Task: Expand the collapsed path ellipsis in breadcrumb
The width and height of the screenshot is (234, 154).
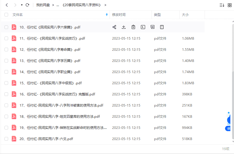Action: click(x=58, y=5)
